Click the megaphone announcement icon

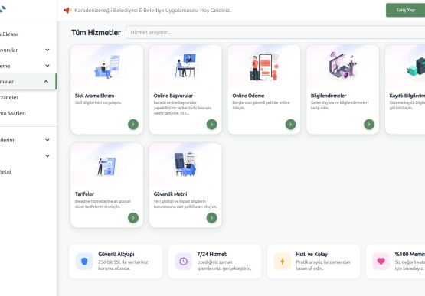67,10
